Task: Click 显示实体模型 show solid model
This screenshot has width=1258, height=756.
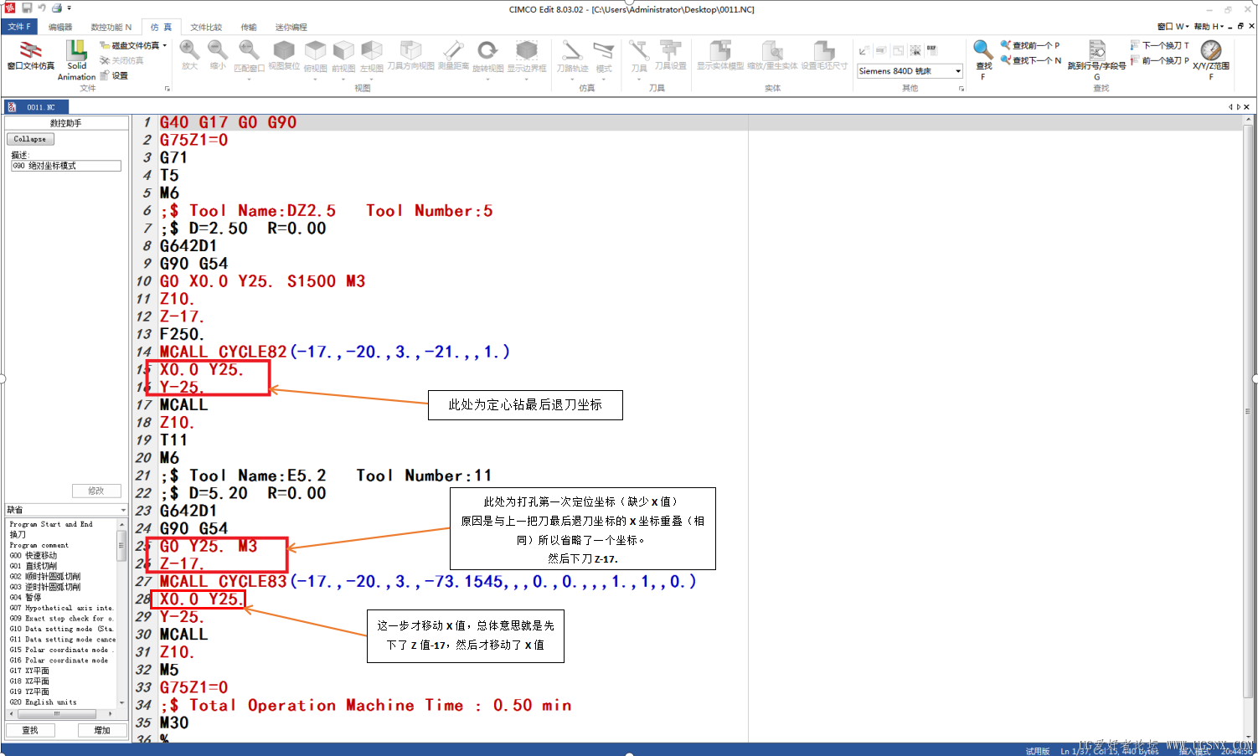Action: pyautogui.click(x=720, y=55)
